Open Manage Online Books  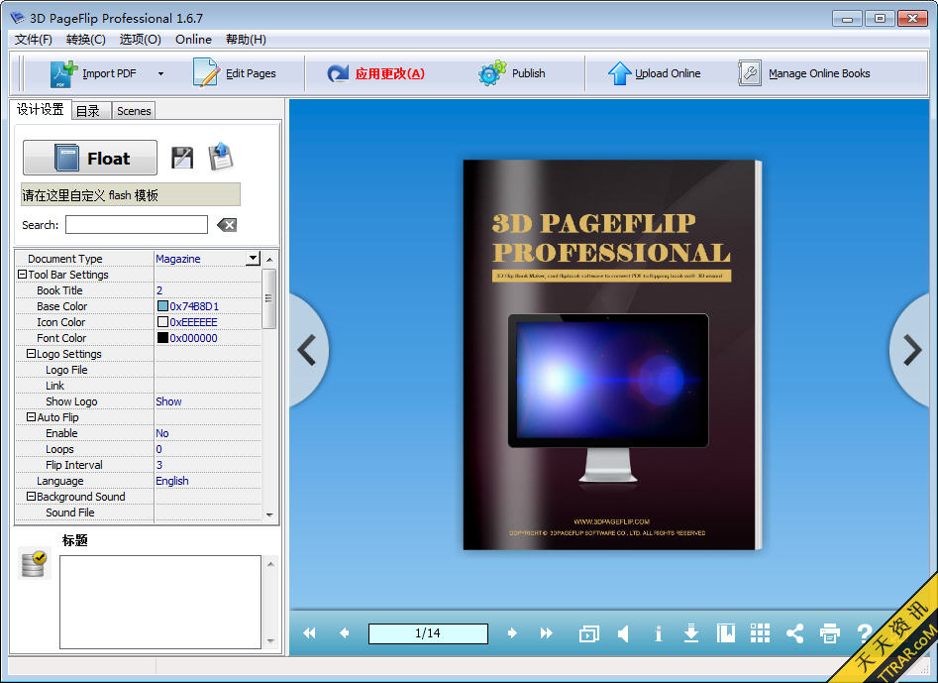click(x=804, y=73)
